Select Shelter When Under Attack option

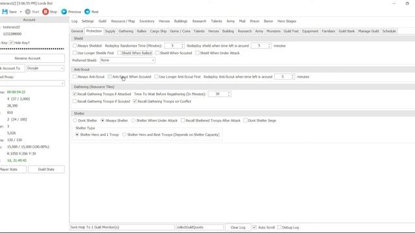[x=134, y=120]
